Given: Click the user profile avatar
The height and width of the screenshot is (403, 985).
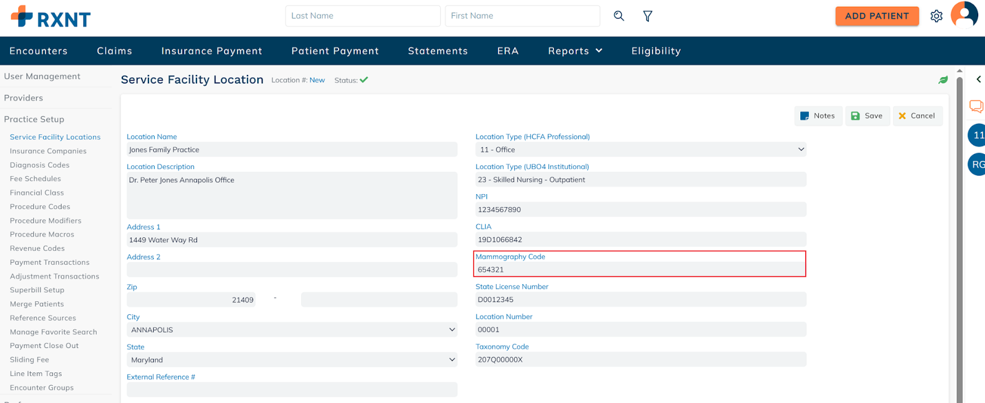Looking at the screenshot, I should pyautogui.click(x=964, y=15).
